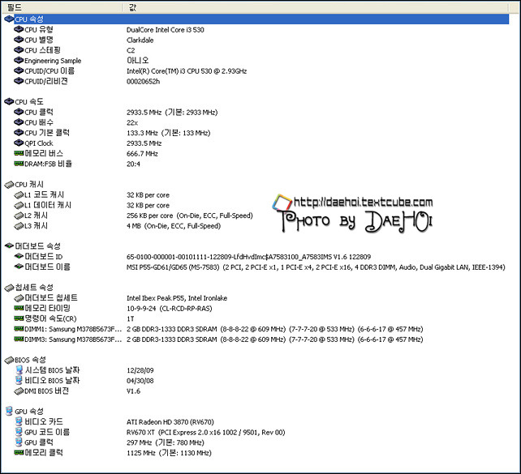
Task: Click the L3 캐시 row icon
Action: pos(19,225)
